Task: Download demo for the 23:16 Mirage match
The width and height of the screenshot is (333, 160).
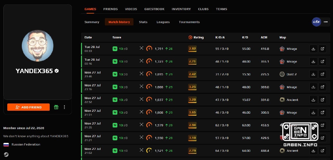Action: point(313,87)
